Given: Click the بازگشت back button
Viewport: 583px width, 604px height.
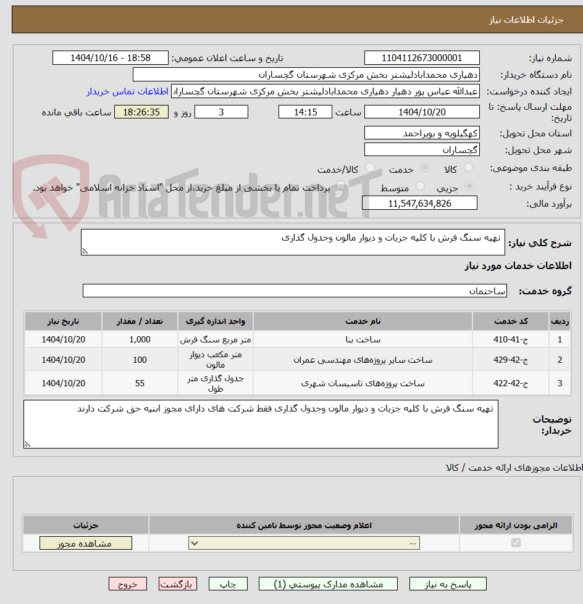Looking at the screenshot, I should pos(178,584).
